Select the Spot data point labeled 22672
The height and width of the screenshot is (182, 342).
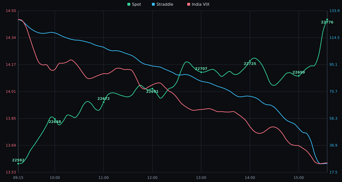103,102
